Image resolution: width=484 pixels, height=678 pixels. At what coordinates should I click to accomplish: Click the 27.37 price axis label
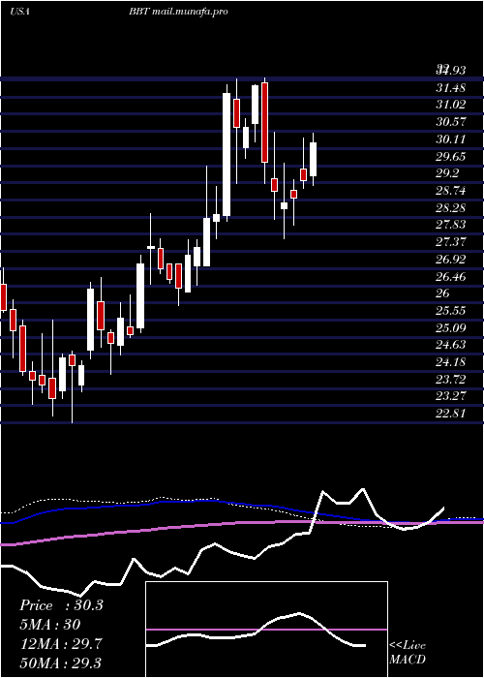(450, 242)
